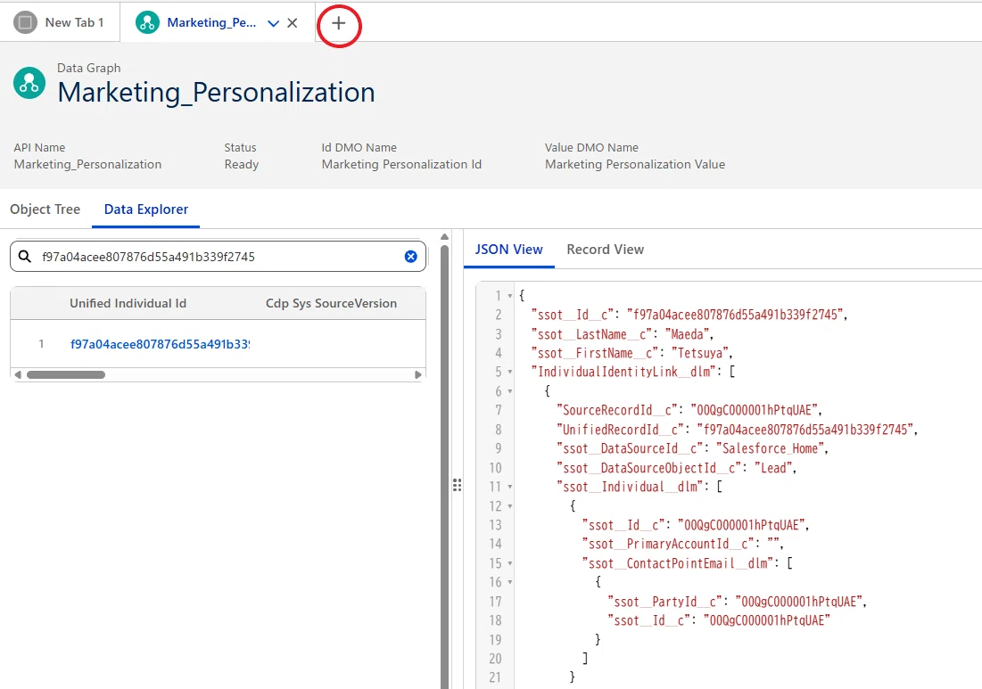
Task: Collapse the JSON root at line 1
Action: point(510,295)
